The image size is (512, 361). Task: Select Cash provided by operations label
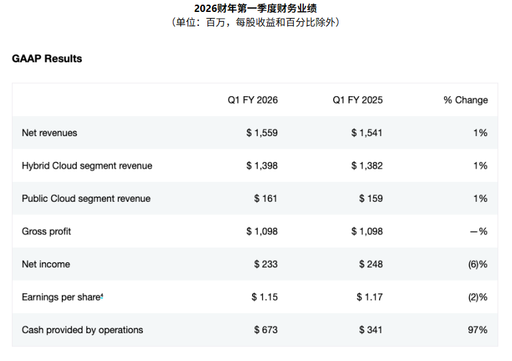pyautogui.click(x=82, y=330)
